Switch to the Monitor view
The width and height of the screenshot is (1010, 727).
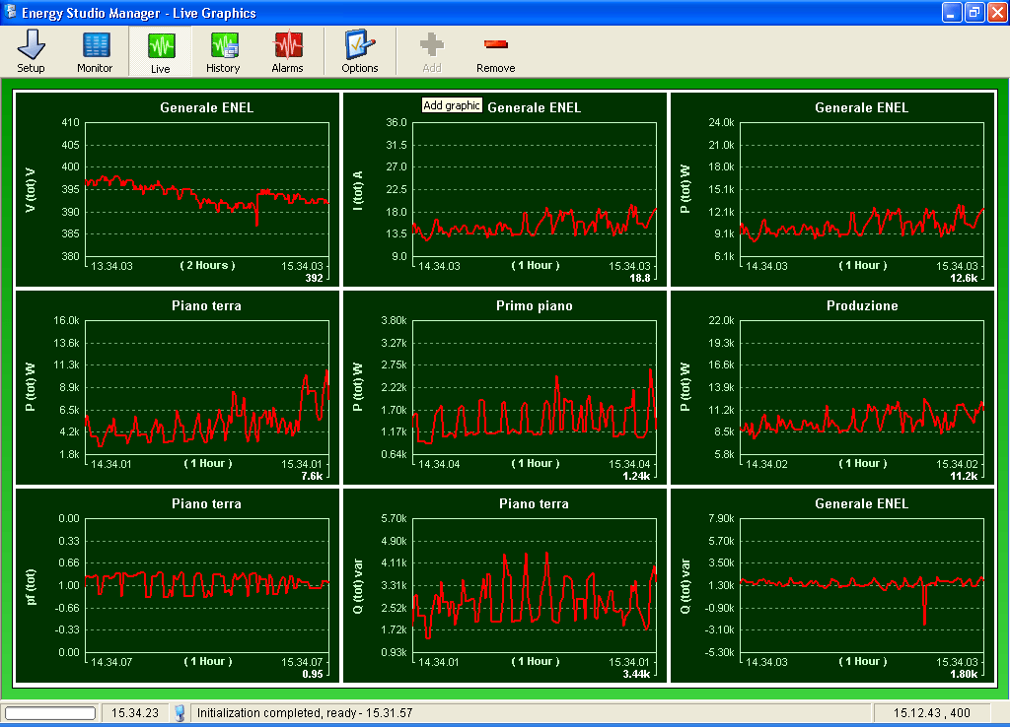tap(96, 51)
